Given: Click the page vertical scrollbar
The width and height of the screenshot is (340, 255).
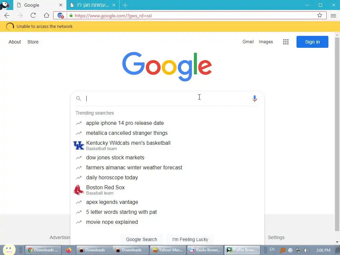Looking at the screenshot, I should (x=337, y=134).
